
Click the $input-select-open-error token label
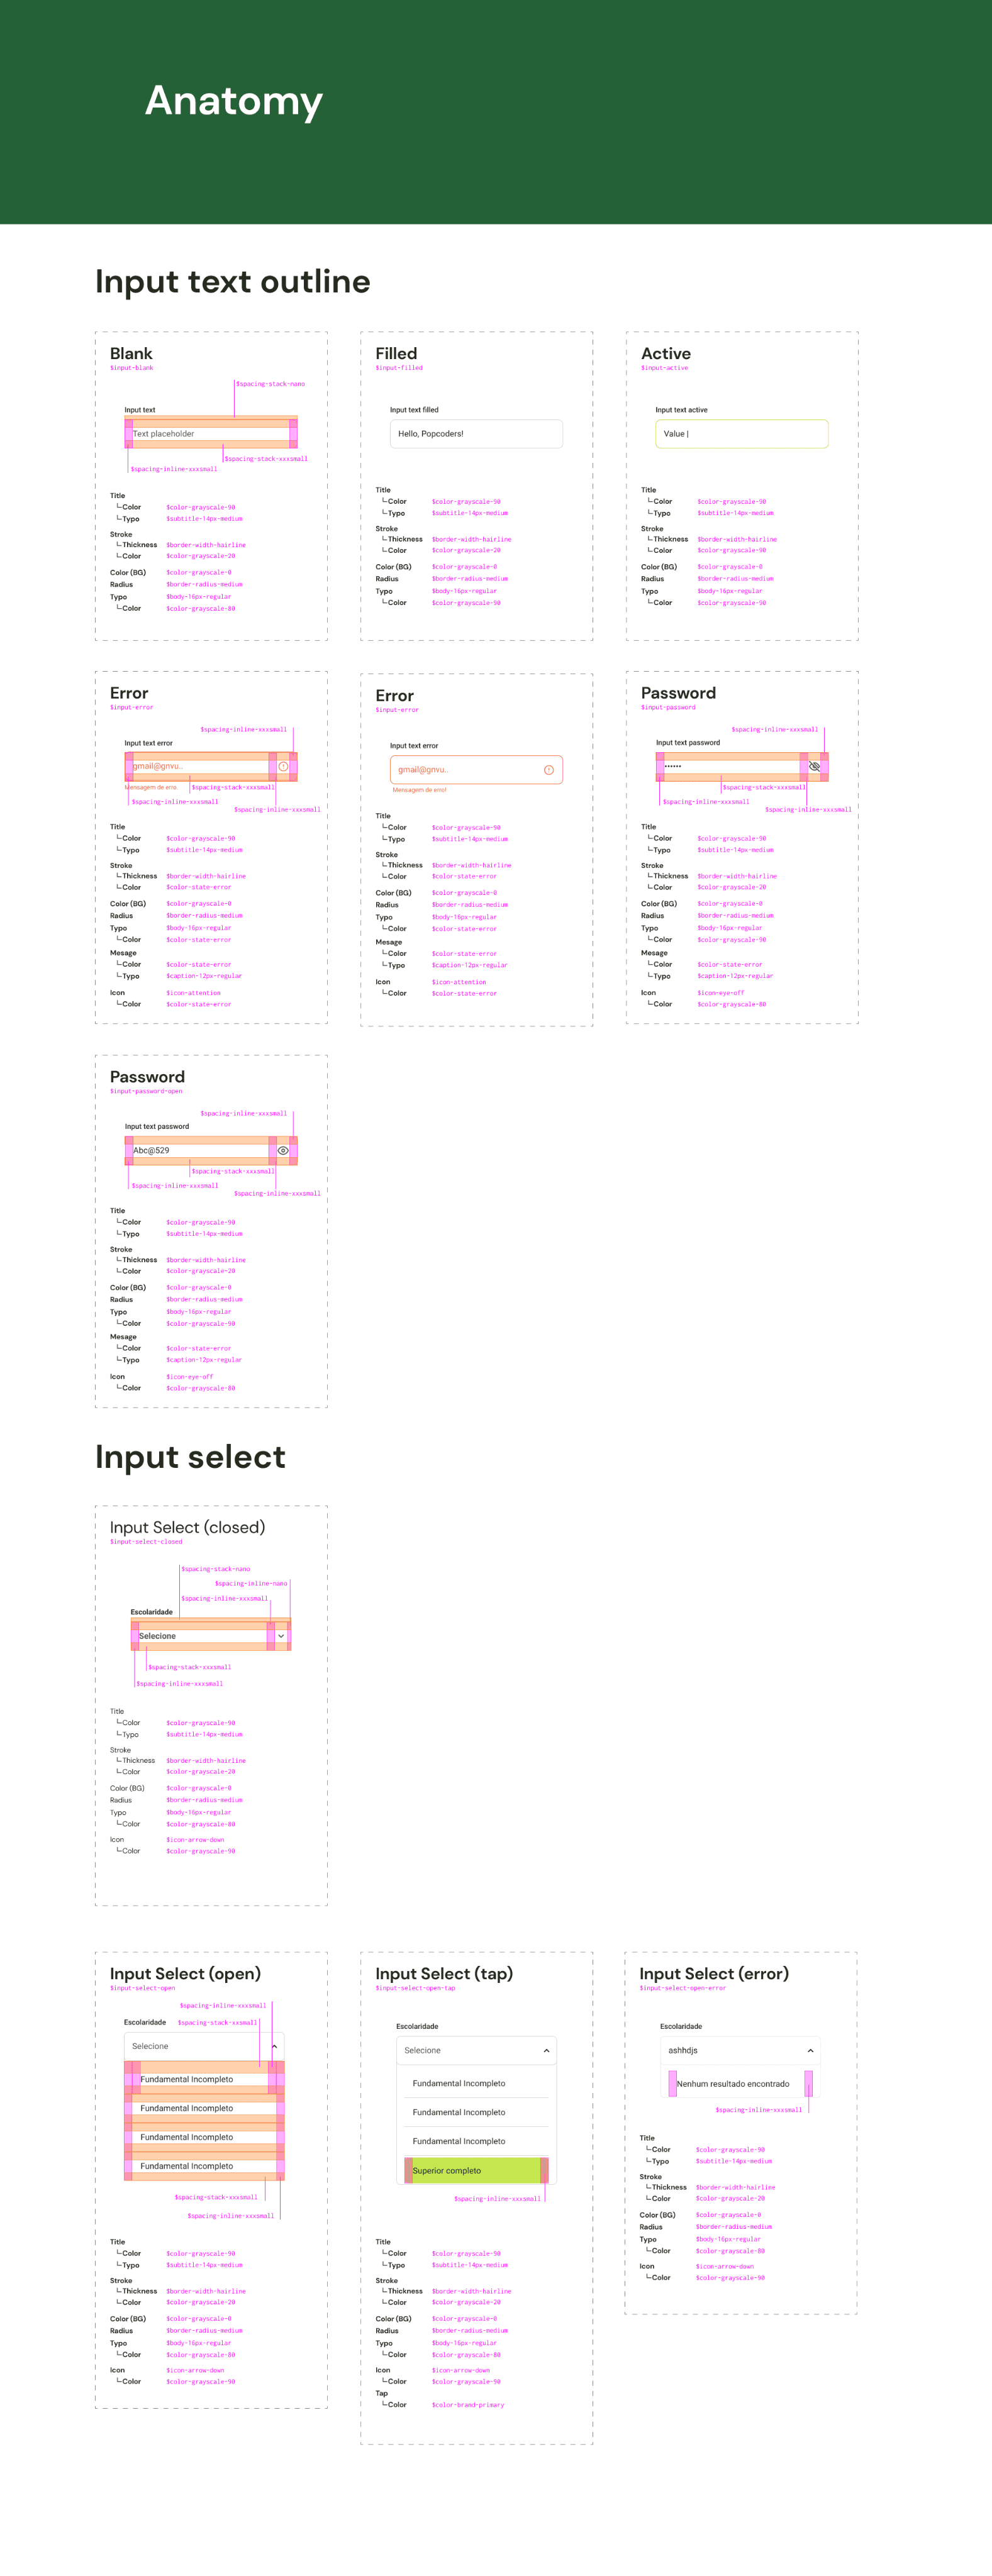tap(683, 1988)
